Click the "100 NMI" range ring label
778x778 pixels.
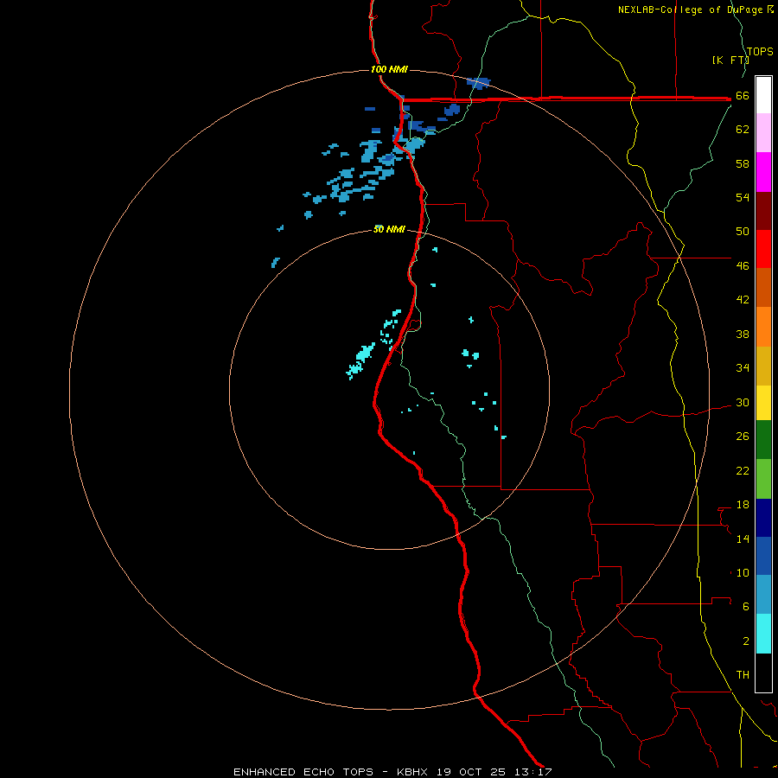(x=389, y=69)
